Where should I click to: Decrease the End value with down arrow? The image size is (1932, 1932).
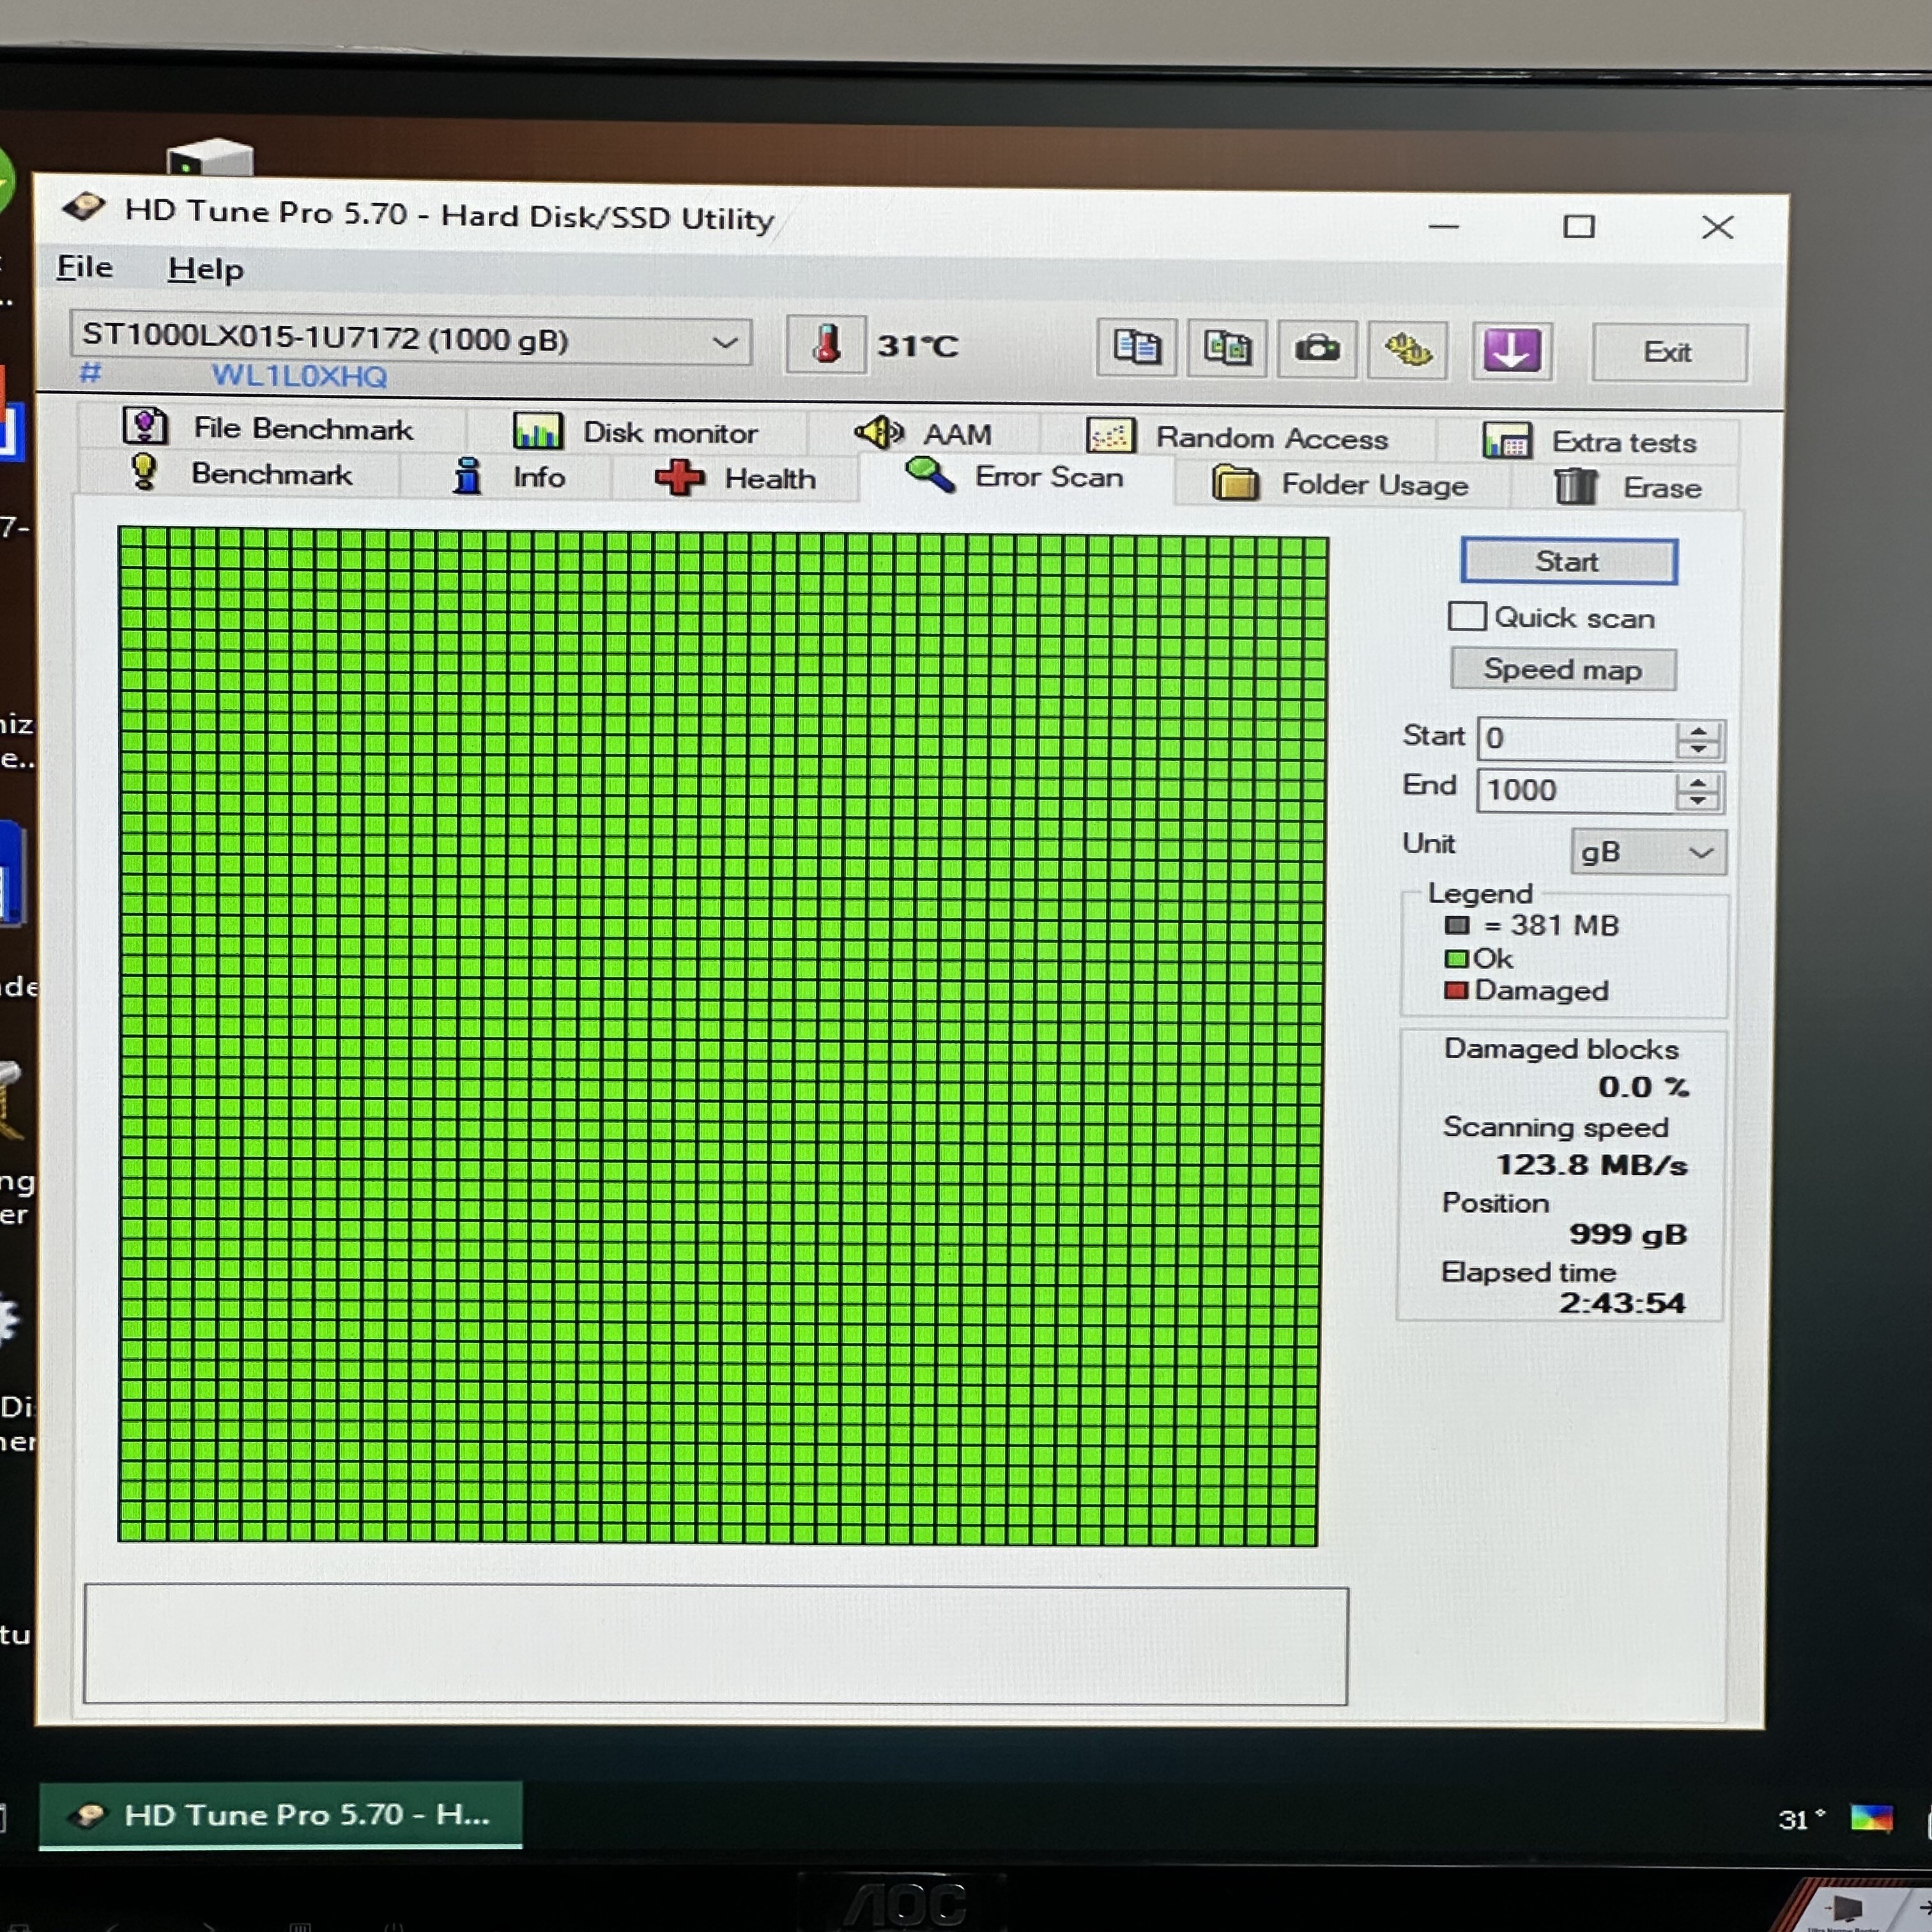pyautogui.click(x=1697, y=801)
